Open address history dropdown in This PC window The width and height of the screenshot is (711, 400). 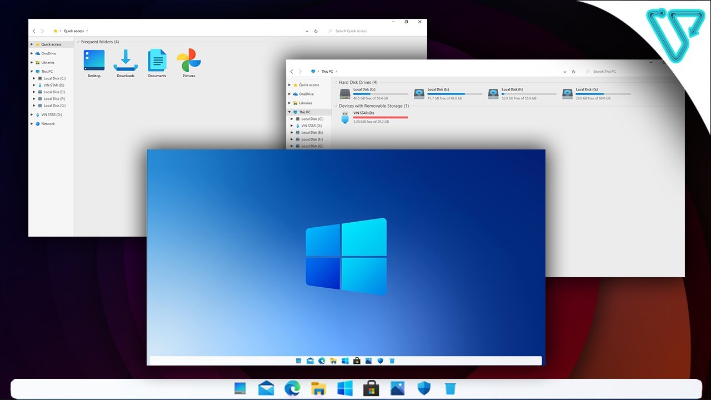point(565,72)
